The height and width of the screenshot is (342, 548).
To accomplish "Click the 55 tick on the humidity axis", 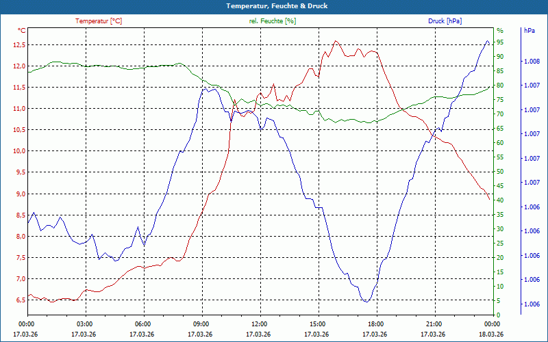I will [x=500, y=157].
